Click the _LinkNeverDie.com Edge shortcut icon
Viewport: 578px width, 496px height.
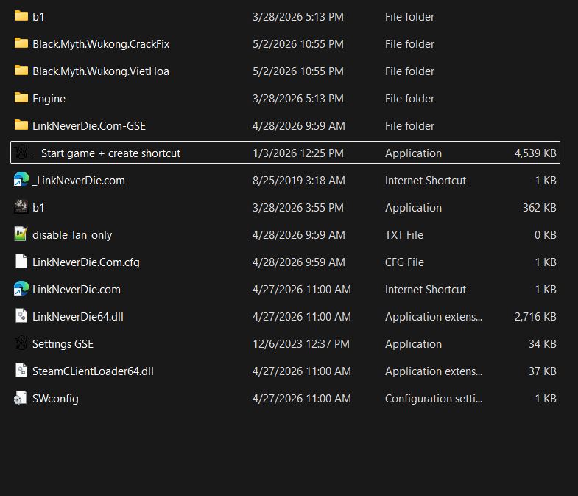tap(21, 179)
